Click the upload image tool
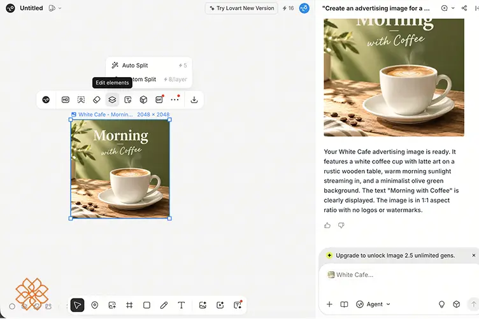Image resolution: width=479 pixels, height=319 pixels. pos(112,305)
